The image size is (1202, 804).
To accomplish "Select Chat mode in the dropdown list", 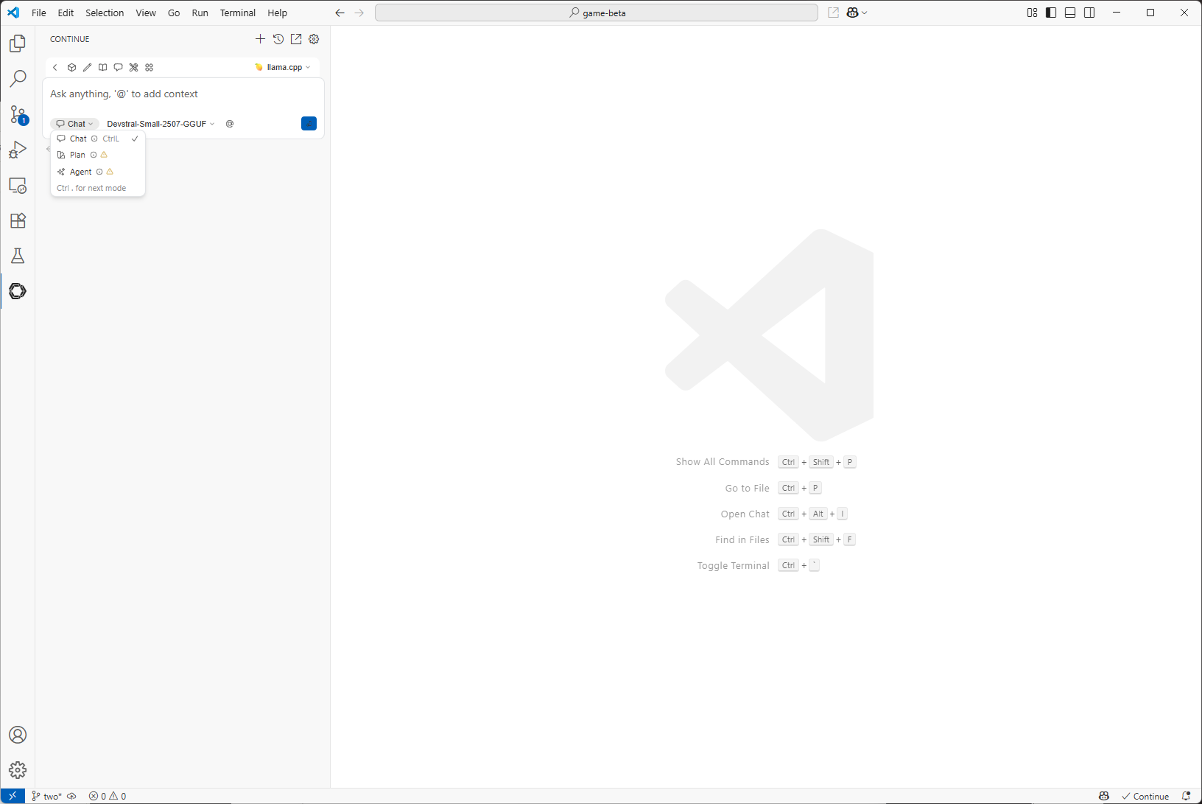I will click(98, 139).
